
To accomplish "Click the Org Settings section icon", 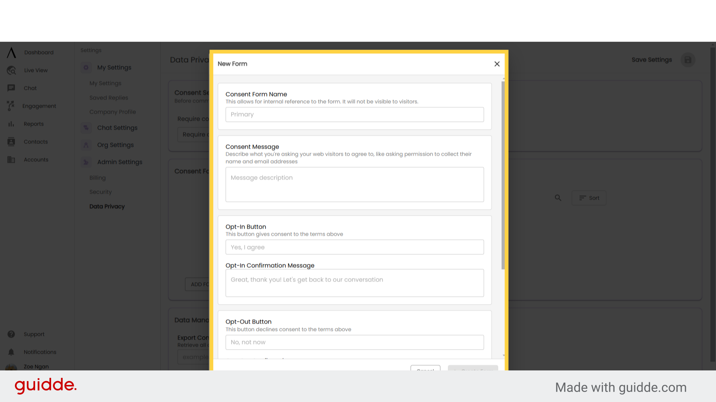I will [x=86, y=145].
